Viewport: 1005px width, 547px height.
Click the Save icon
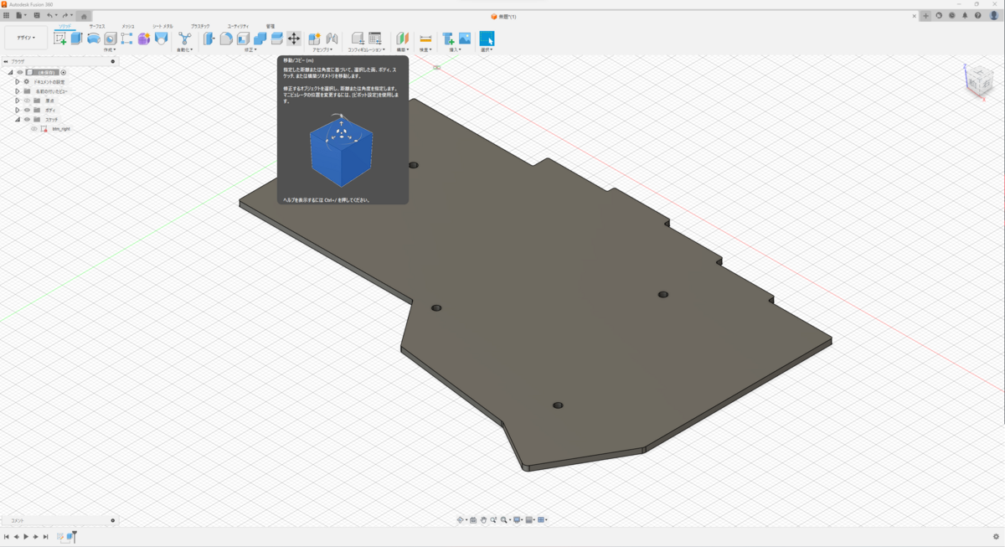[37, 15]
